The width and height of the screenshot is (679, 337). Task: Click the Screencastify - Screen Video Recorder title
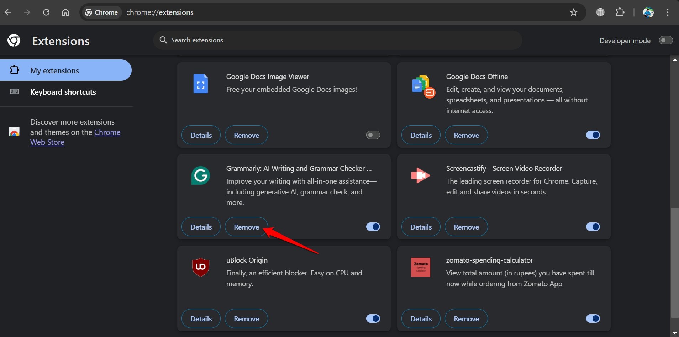(504, 168)
